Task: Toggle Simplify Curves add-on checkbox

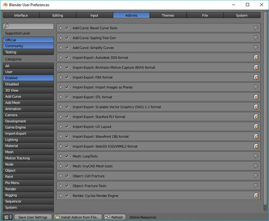Action: pos(67,48)
